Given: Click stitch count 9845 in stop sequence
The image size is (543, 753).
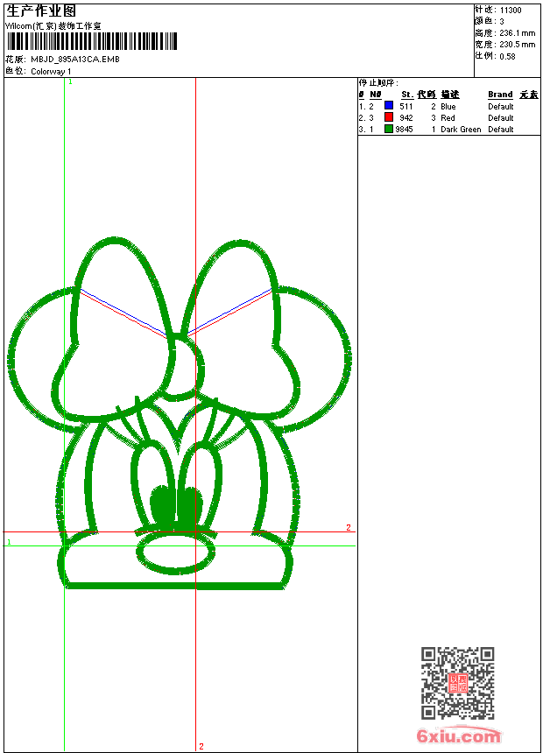Looking at the screenshot, I should pos(404,130).
